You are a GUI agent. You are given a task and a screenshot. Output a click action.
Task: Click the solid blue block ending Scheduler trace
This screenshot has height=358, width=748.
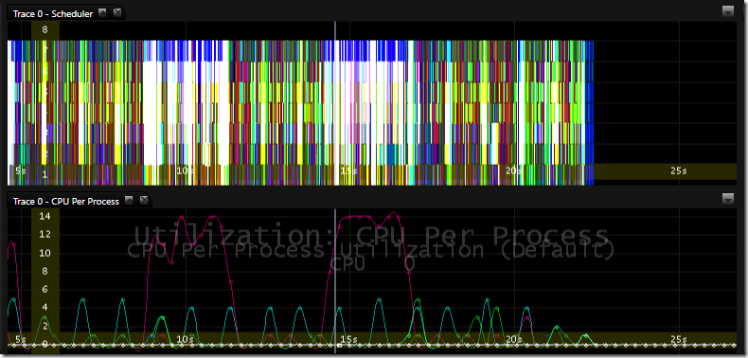pyautogui.click(x=589, y=113)
